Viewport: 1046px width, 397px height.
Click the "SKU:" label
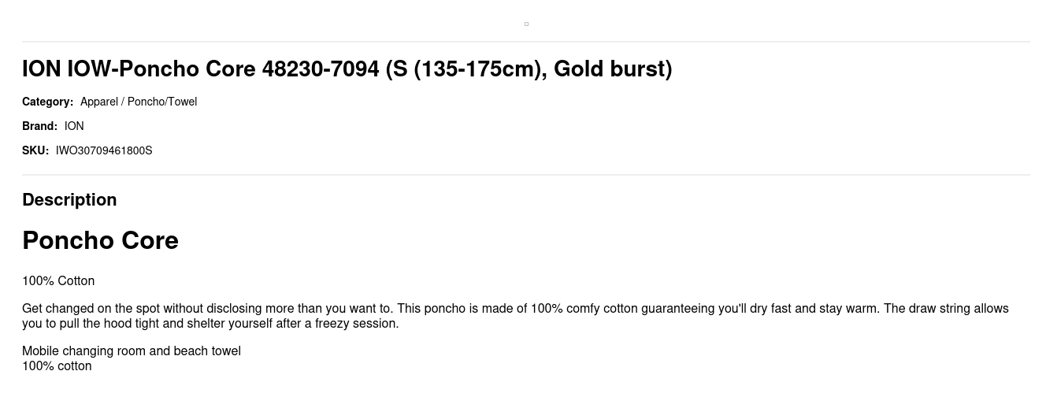(x=35, y=150)
